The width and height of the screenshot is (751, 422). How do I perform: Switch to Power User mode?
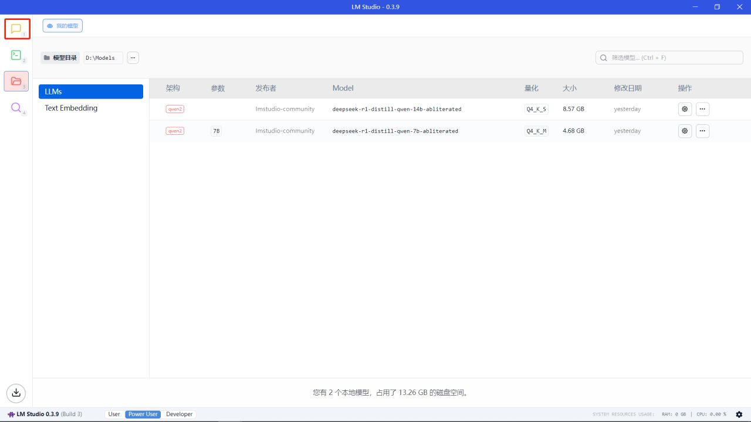point(143,414)
